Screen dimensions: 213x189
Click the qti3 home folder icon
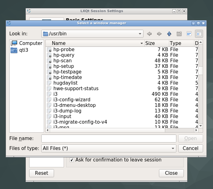14,50
